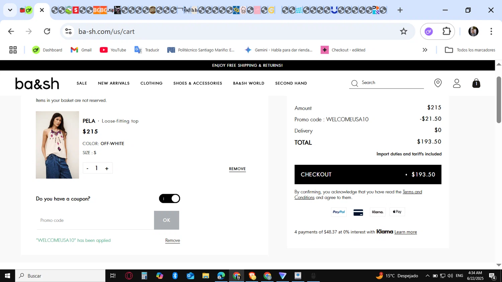Remove the PELA top from cart
This screenshot has height=282, width=502.
[237, 169]
